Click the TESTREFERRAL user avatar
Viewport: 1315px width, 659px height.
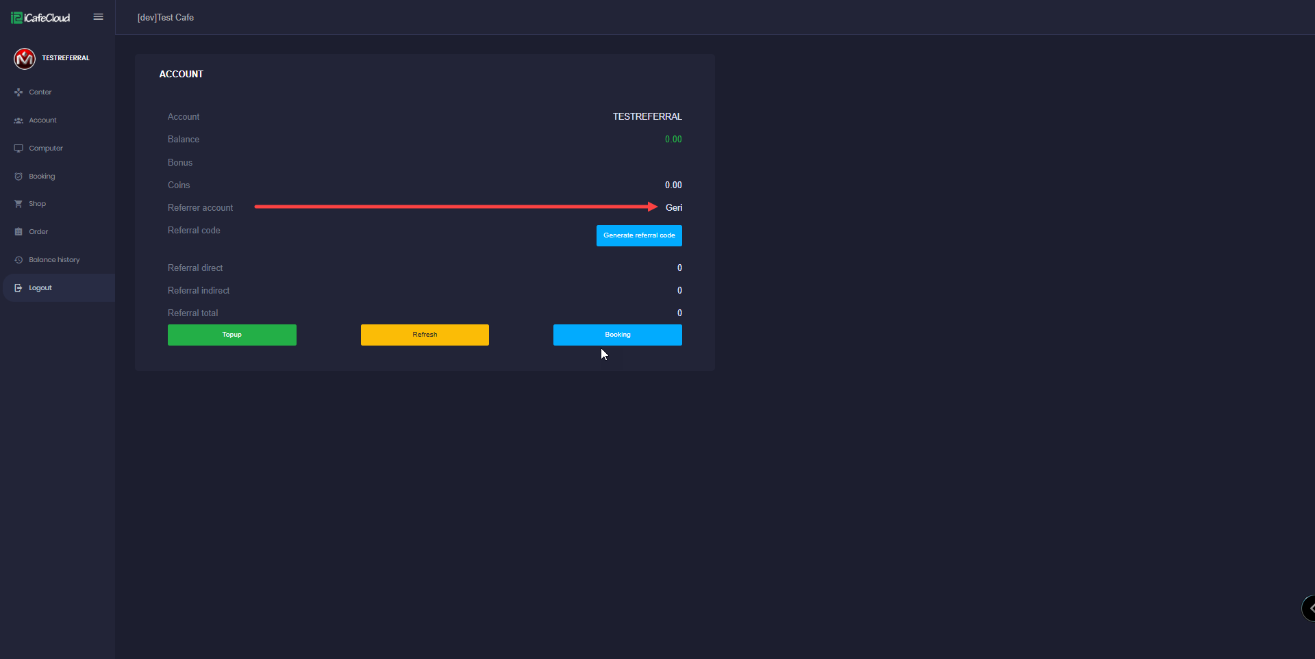pyautogui.click(x=25, y=59)
